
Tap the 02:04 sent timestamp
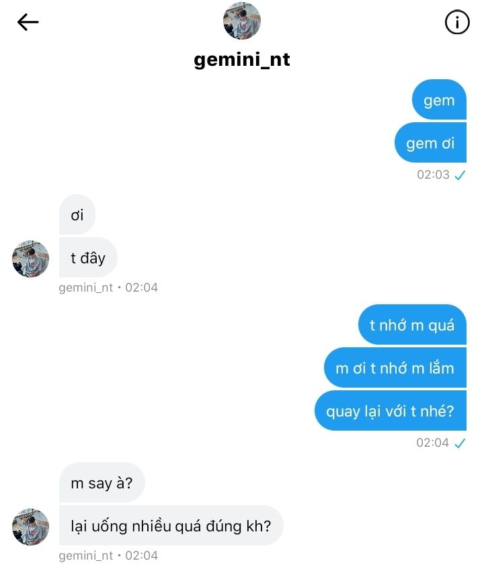(432, 443)
